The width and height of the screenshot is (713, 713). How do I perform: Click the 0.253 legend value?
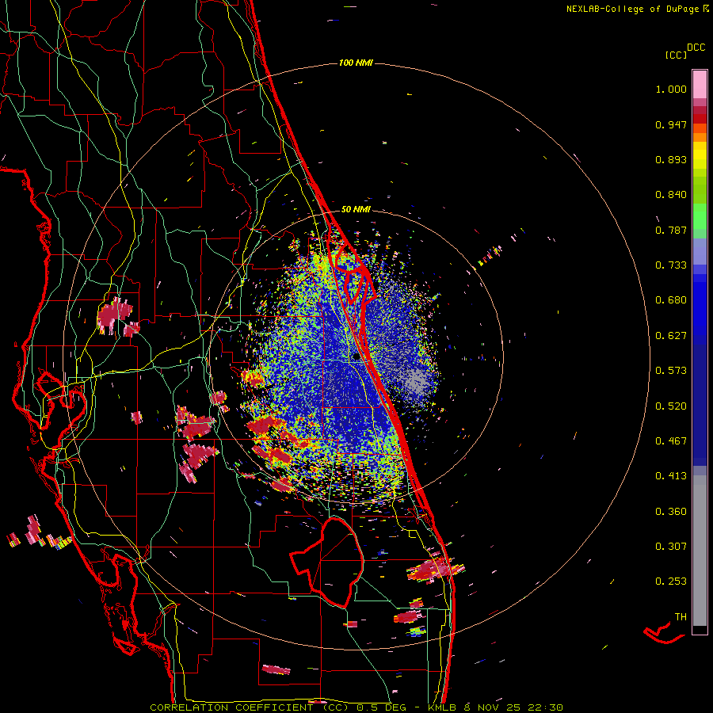coord(671,581)
